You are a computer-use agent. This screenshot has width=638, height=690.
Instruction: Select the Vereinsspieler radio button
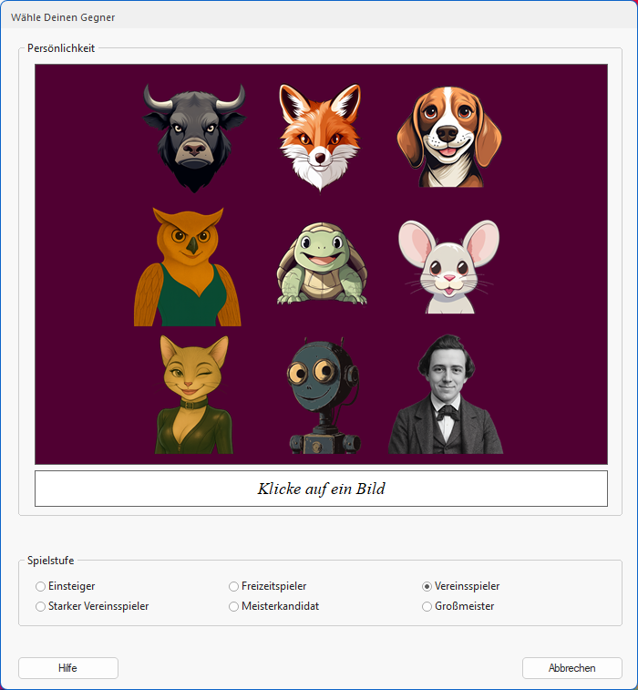pos(427,586)
